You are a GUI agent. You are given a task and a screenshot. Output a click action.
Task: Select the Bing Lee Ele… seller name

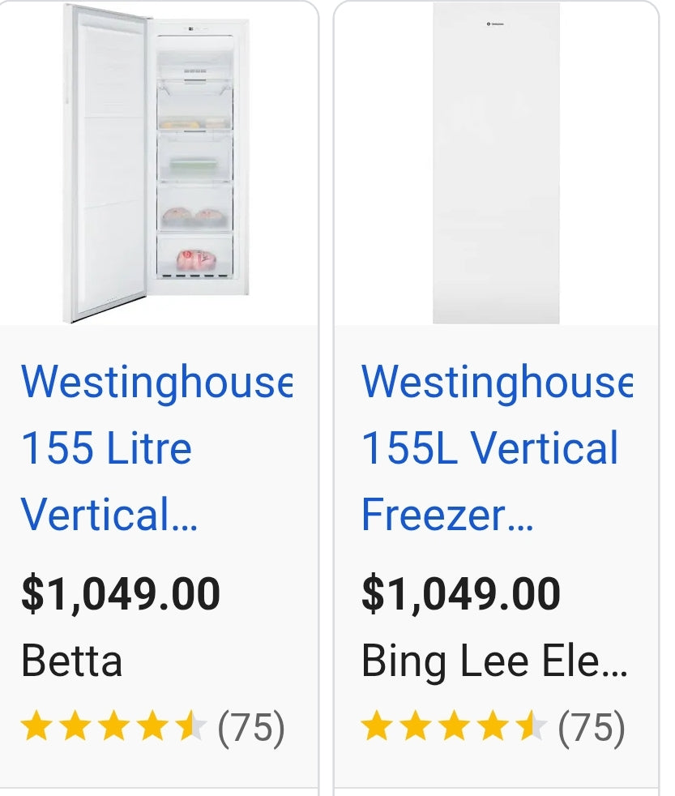coord(493,661)
